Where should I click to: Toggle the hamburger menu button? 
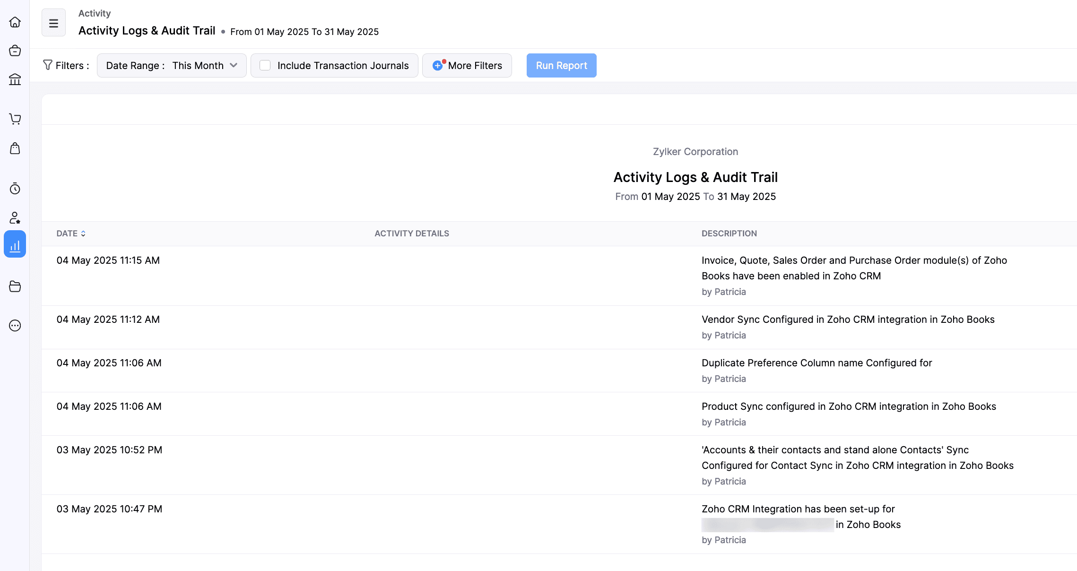pos(53,23)
